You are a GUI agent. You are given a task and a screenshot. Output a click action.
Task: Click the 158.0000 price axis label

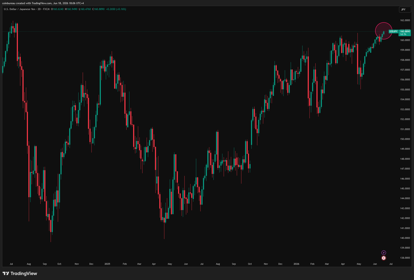[x=404, y=60]
